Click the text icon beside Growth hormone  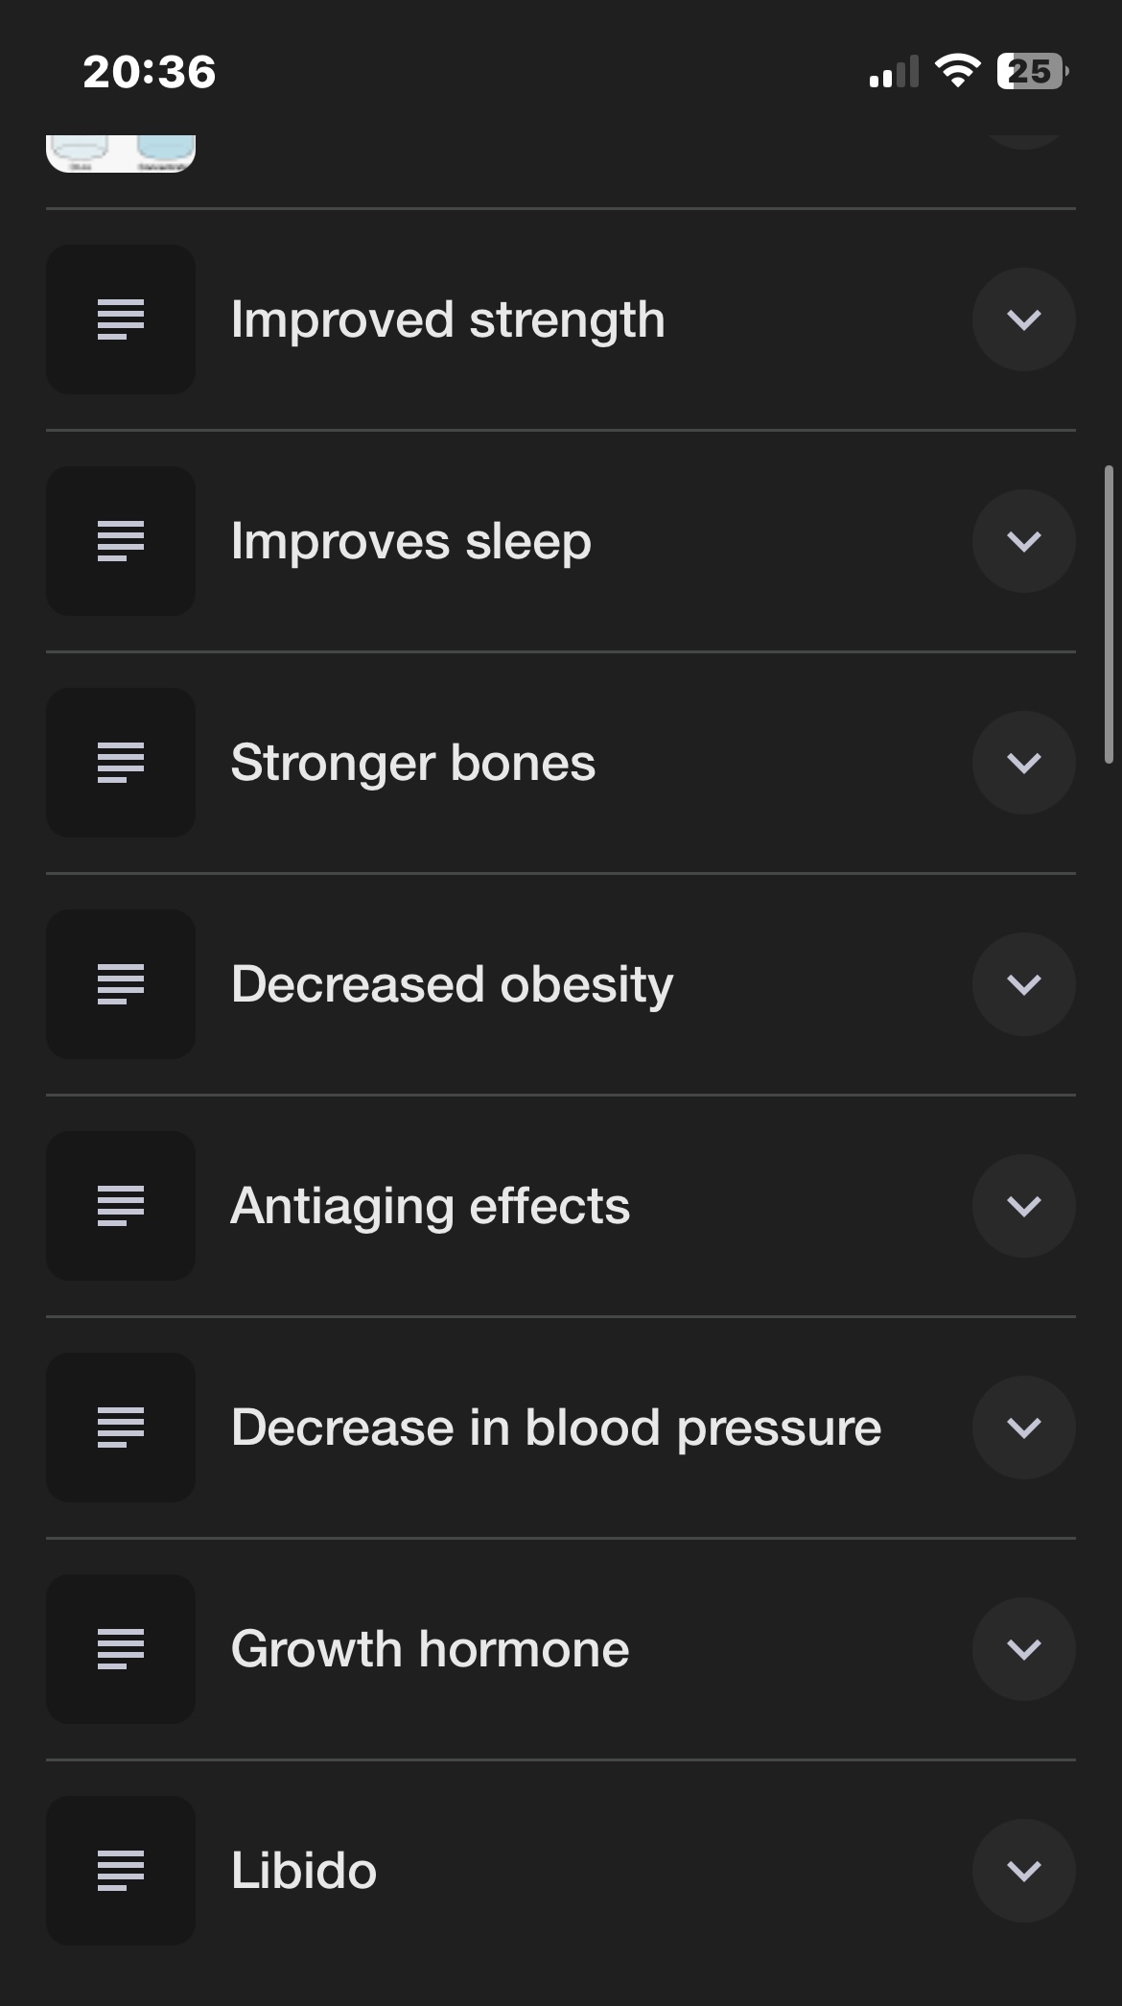121,1649
